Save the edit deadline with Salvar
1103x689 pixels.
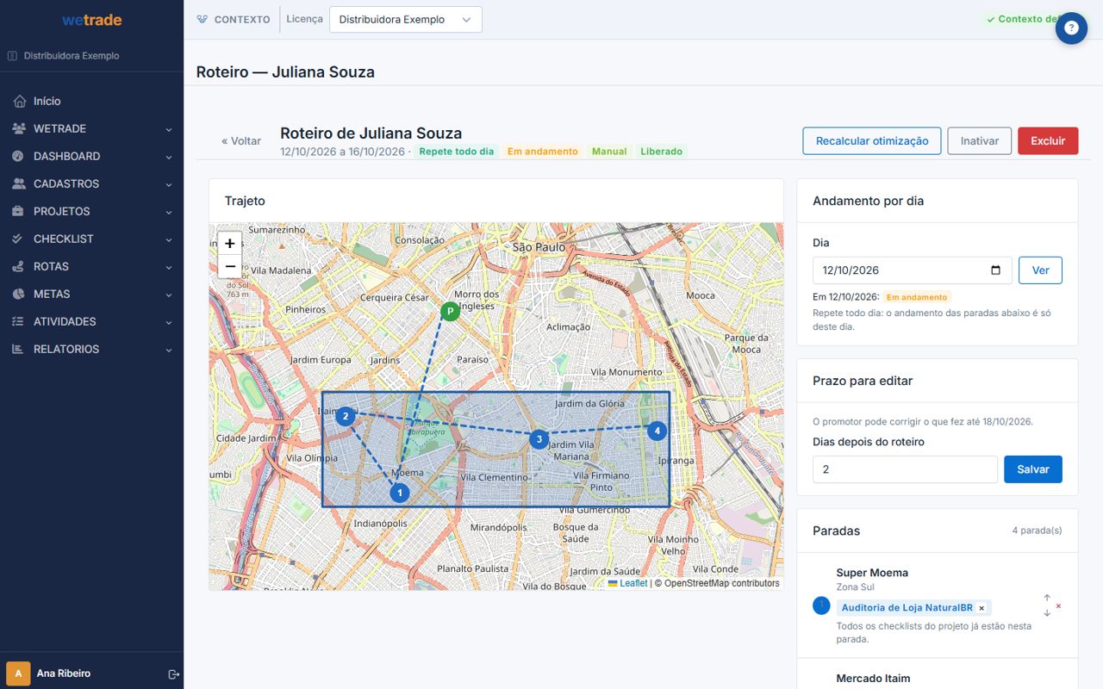click(x=1033, y=469)
